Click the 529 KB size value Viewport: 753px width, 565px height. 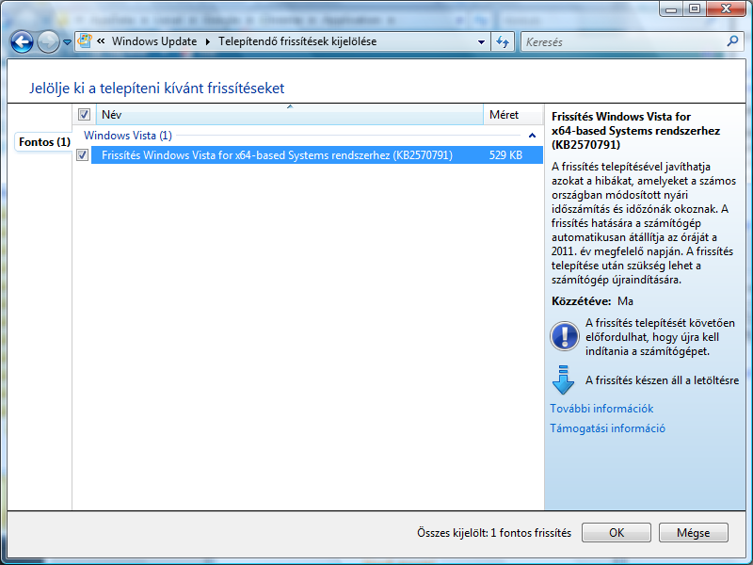[x=505, y=155]
